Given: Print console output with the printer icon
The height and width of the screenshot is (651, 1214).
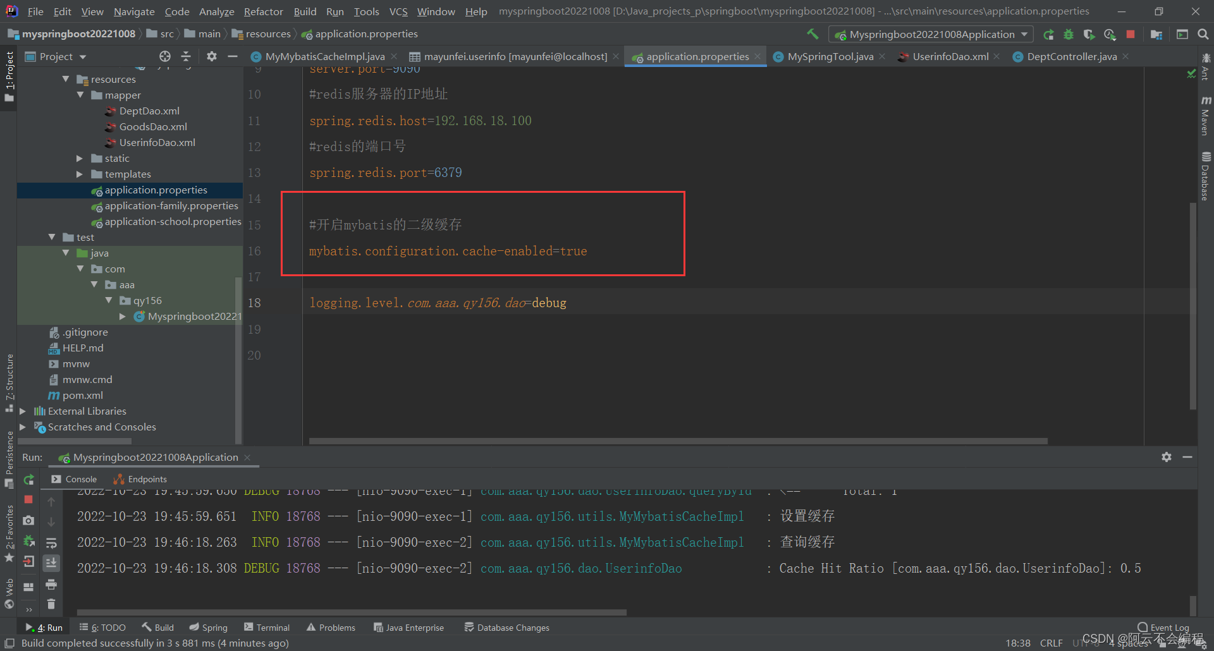Looking at the screenshot, I should (51, 584).
